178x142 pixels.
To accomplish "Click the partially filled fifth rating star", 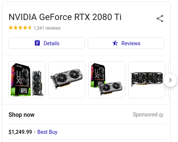I will (30, 28).
